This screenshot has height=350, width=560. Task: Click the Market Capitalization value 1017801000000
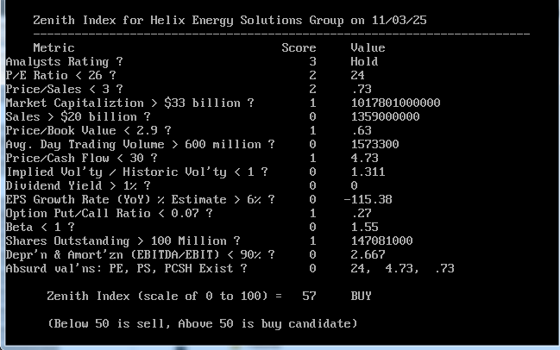[x=395, y=103]
